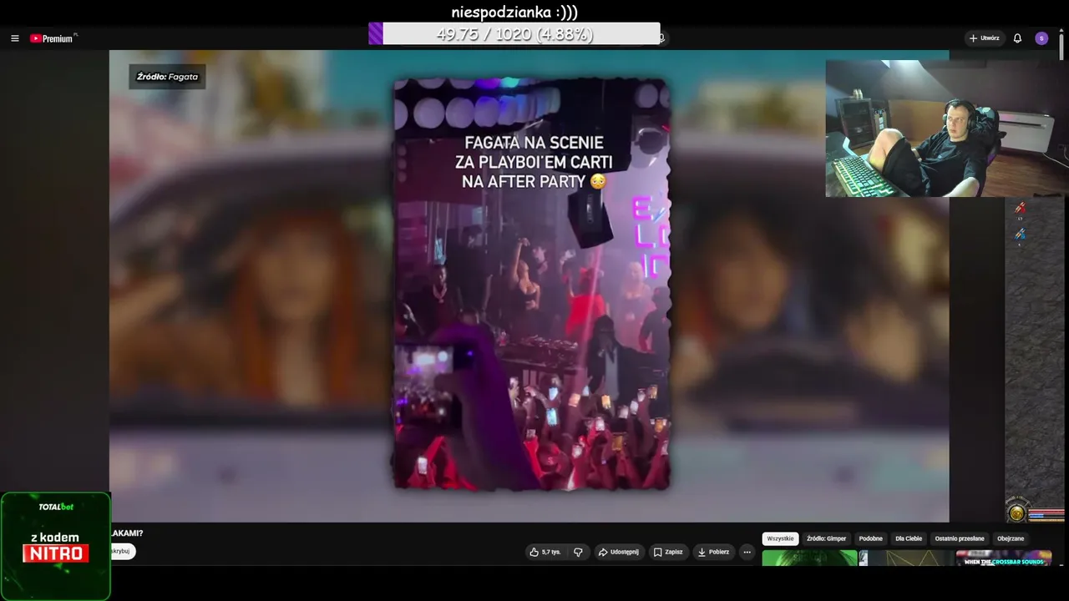
Task: Click the partially hidden Subskrybuj button
Action: [123, 551]
